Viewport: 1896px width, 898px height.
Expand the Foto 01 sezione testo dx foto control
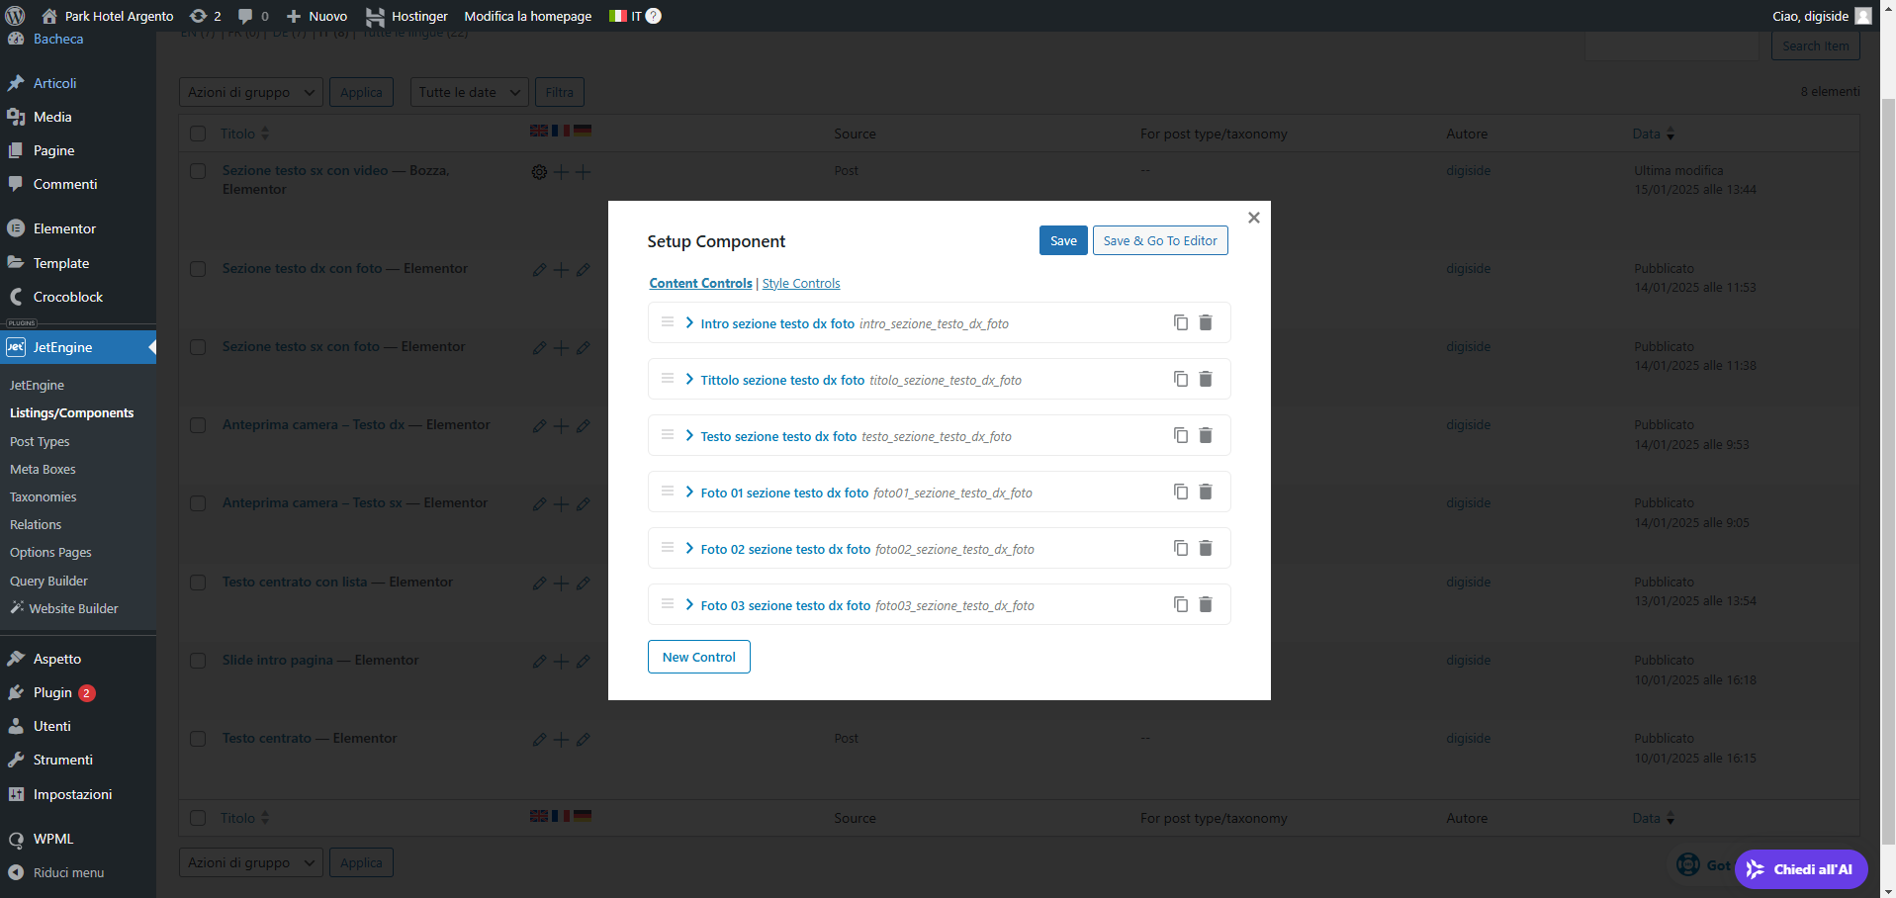(x=689, y=492)
